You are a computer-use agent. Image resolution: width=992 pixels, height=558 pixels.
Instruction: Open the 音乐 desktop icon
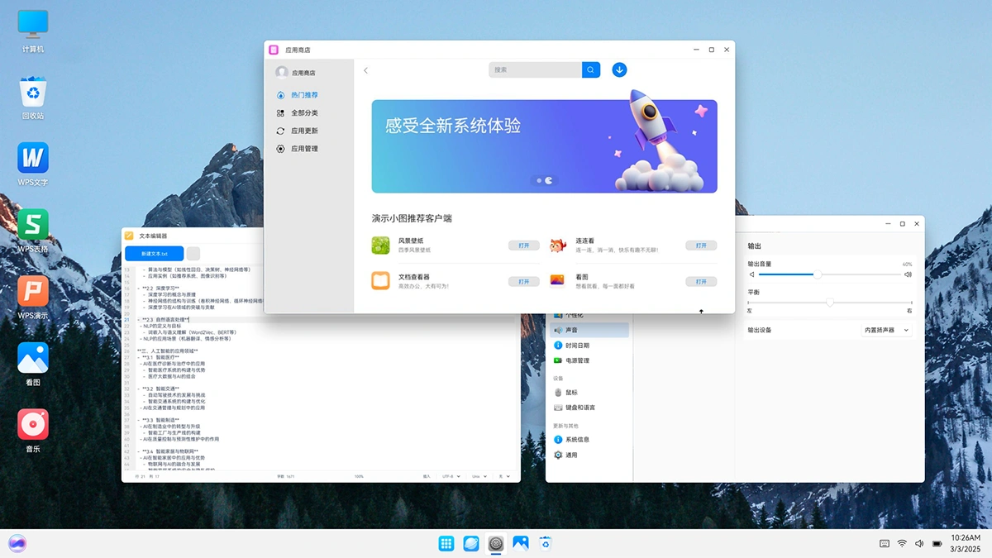pos(33,431)
